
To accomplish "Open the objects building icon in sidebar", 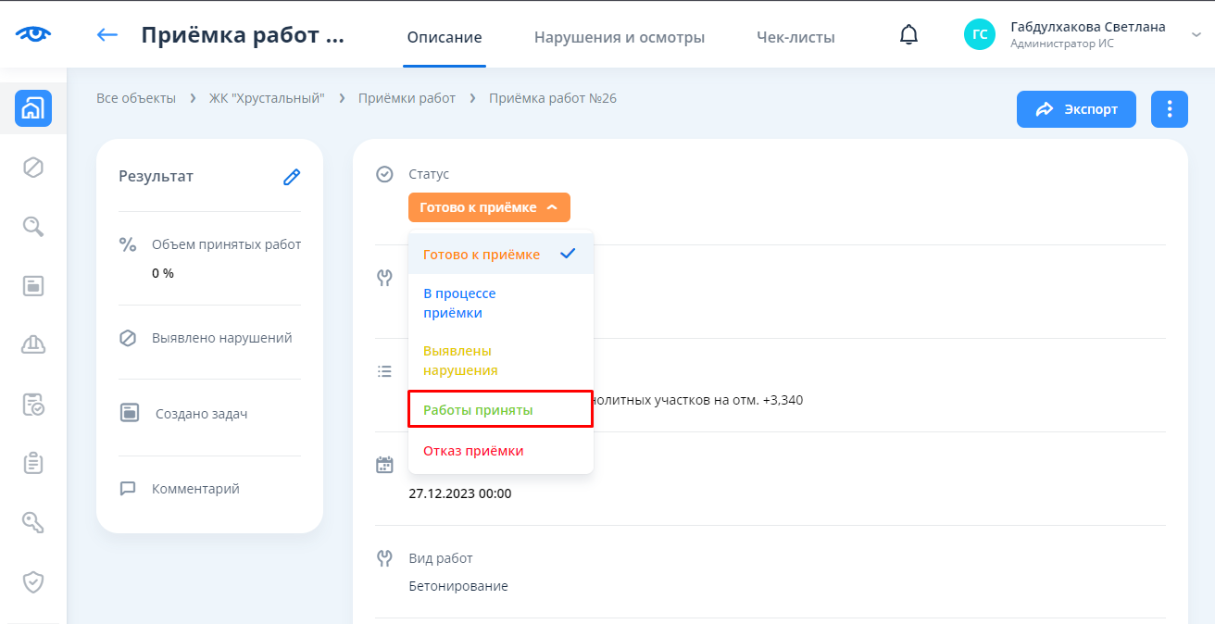I will 33,108.
